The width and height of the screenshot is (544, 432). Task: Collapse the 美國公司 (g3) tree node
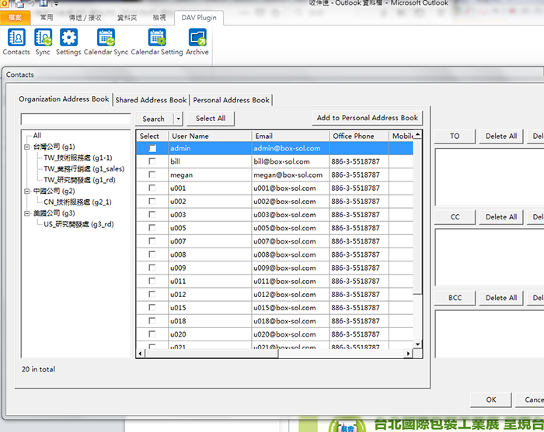tap(26, 213)
